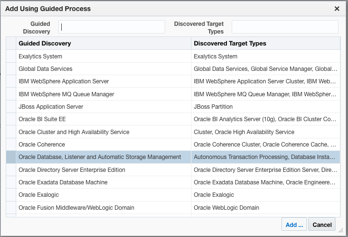
Task: Click the Guided Discovery filter field
Action: pos(112,27)
